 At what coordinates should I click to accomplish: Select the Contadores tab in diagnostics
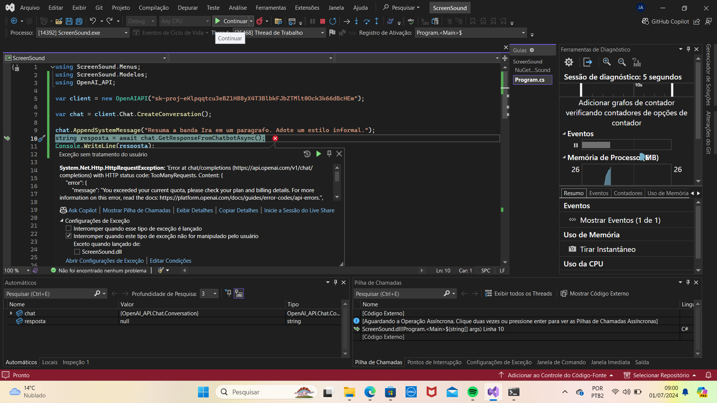(x=628, y=193)
